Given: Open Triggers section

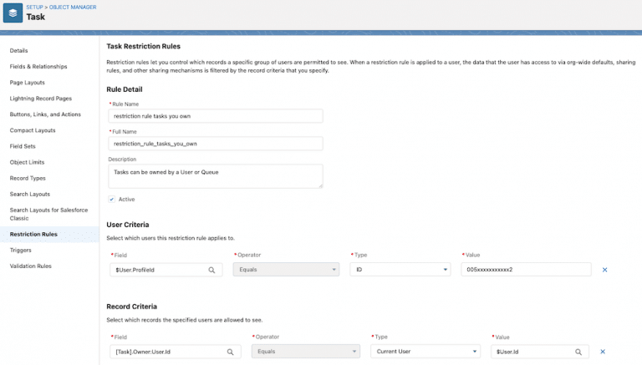Looking at the screenshot, I should tap(20, 251).
